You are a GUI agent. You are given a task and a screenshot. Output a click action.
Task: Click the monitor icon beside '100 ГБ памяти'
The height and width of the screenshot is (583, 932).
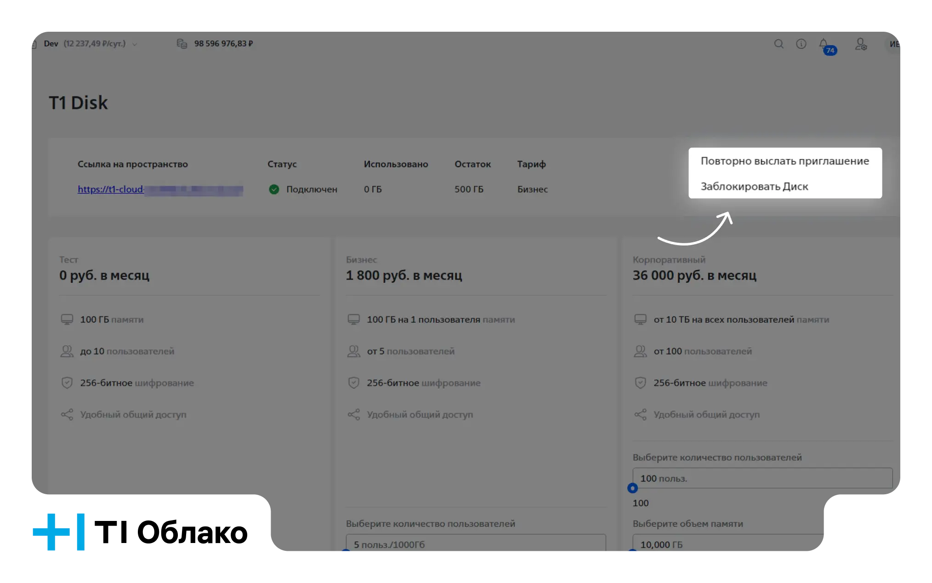[67, 320]
